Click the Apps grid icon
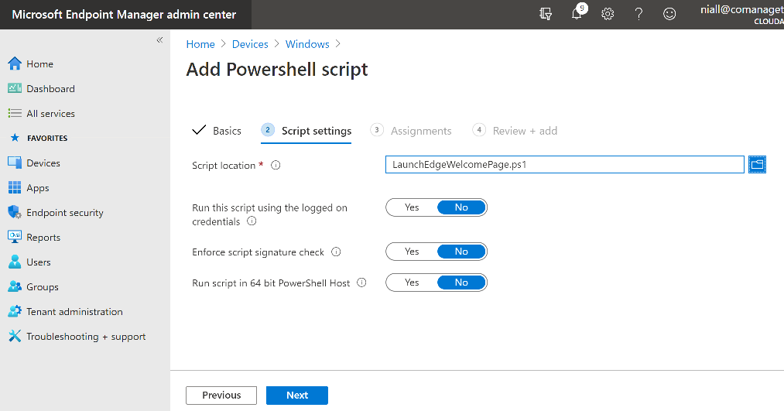Image resolution: width=784 pixels, height=411 pixels. (15, 187)
